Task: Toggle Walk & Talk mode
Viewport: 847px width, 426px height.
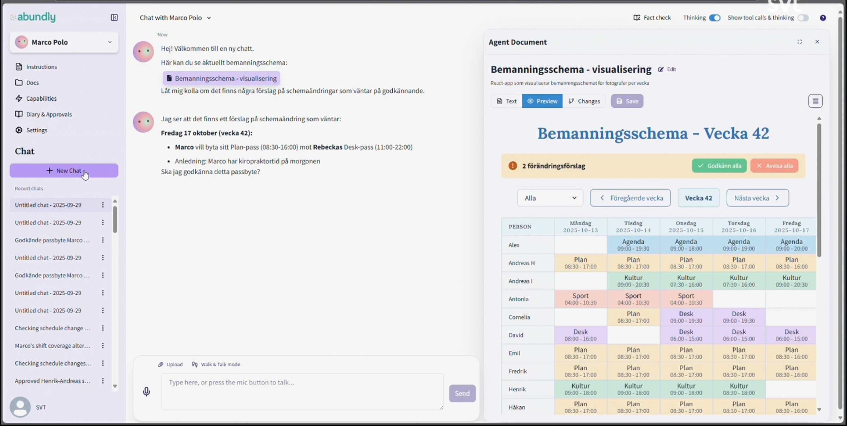Action: [216, 364]
